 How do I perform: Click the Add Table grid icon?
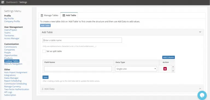tap(64, 15)
